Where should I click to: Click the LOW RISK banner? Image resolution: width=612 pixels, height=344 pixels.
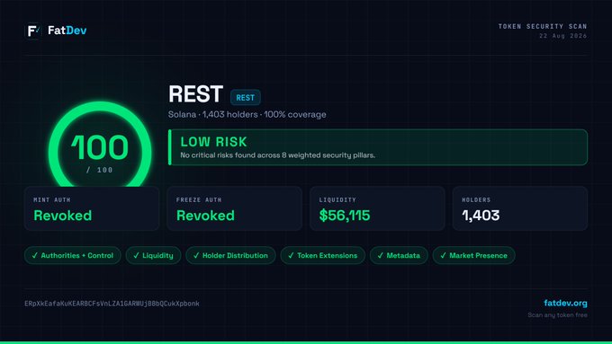point(378,147)
